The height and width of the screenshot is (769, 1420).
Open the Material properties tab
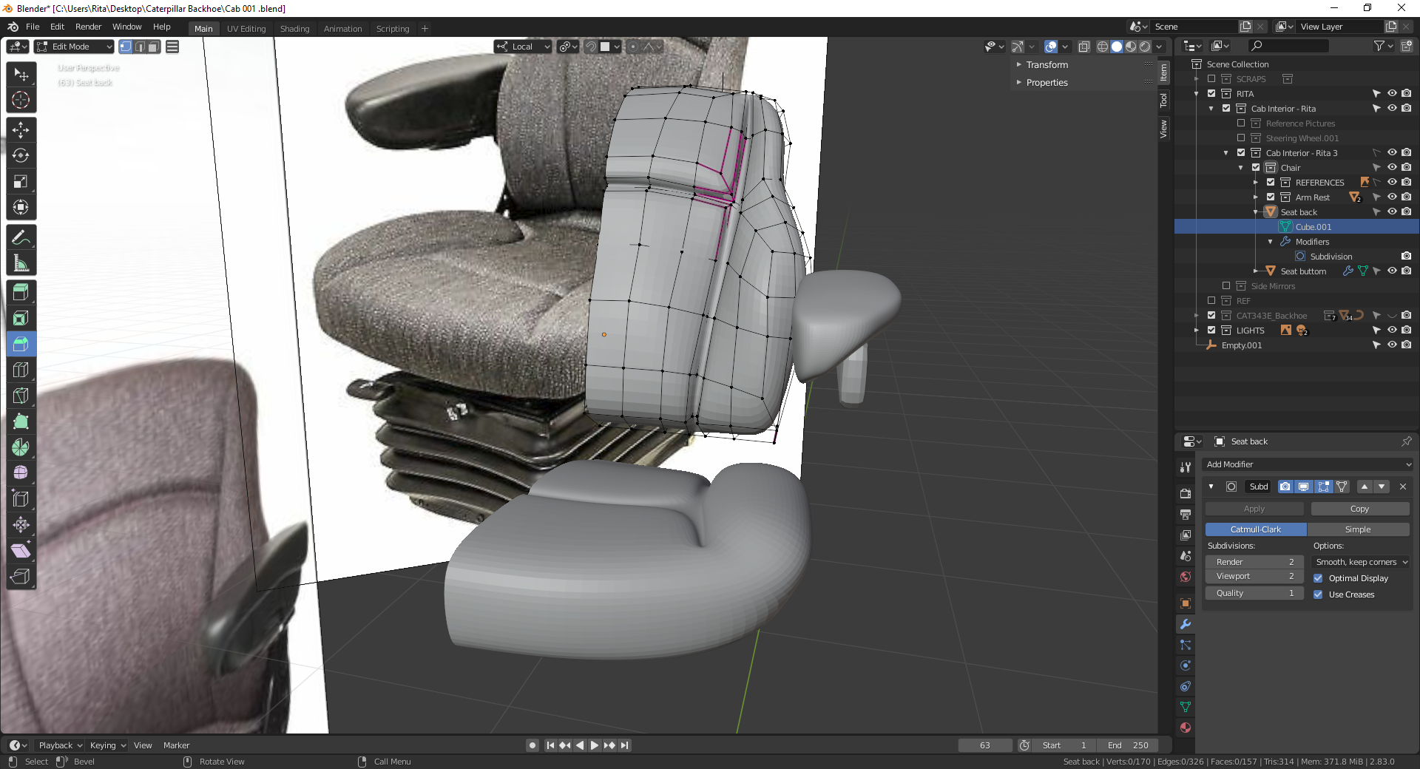(1186, 728)
